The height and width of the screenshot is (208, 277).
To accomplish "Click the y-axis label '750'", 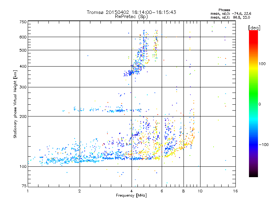I will point(23,22).
